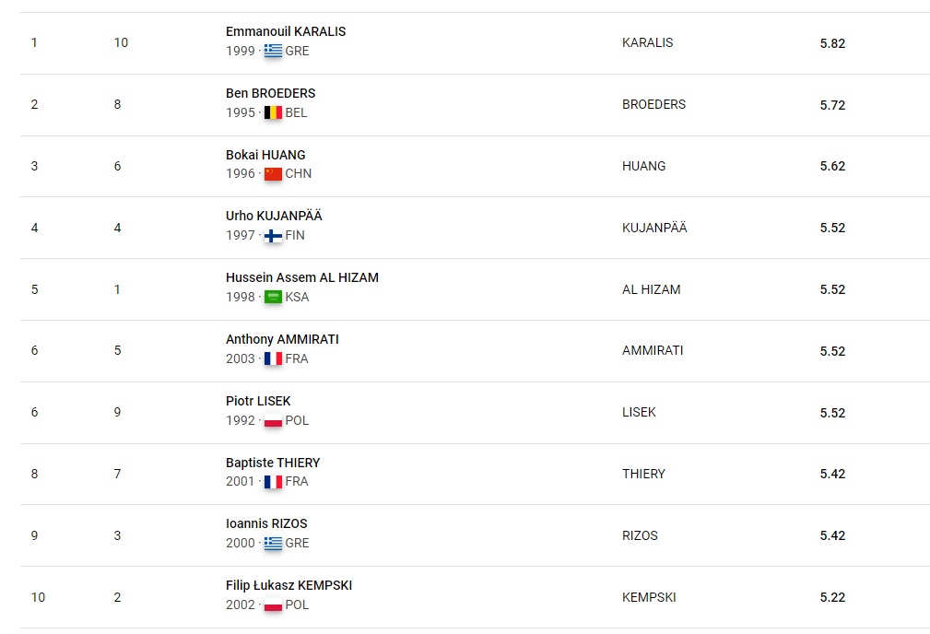930x634 pixels.
Task: Click the Saudi flag under Hussein Al Hizam
Action: pyautogui.click(x=273, y=297)
